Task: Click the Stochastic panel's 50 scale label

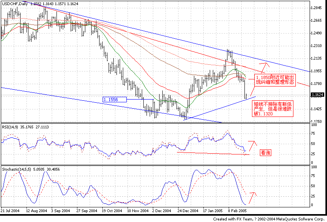Action: point(313,186)
